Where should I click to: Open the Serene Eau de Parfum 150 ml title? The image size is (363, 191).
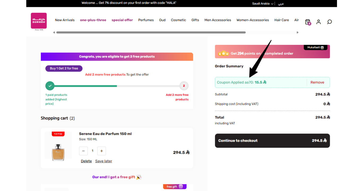(105, 134)
